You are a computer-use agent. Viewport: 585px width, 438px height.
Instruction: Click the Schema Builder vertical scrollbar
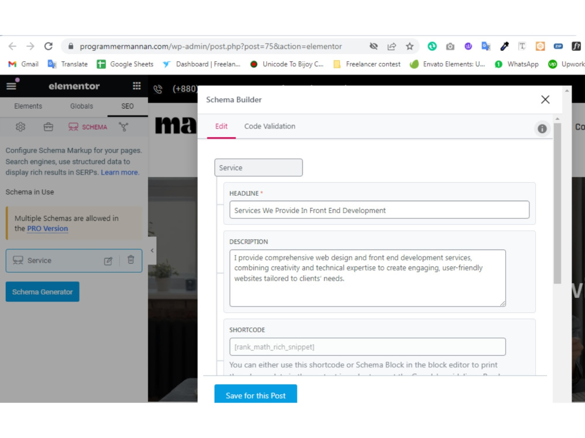pyautogui.click(x=558, y=203)
